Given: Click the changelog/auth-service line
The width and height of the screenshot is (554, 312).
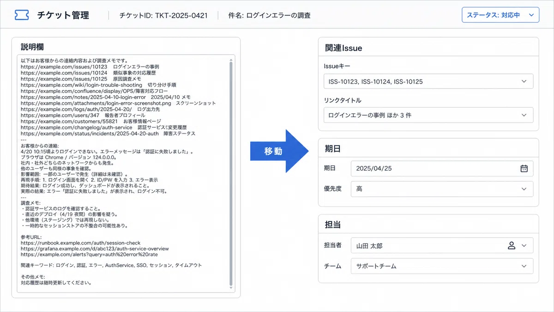Looking at the screenshot, I should coord(103,127).
